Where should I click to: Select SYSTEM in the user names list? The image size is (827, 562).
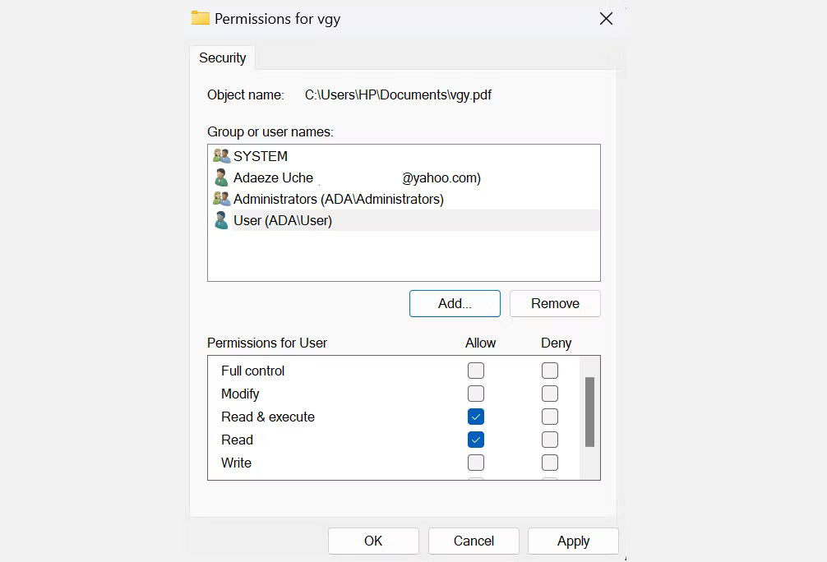261,156
